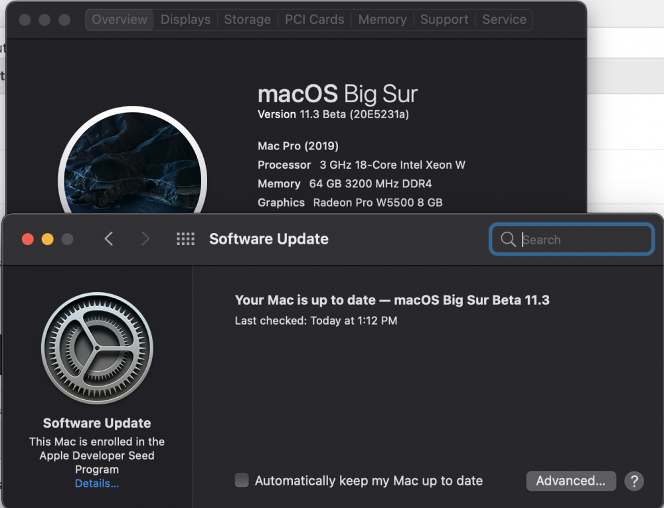Image resolution: width=664 pixels, height=508 pixels.
Task: Click 'Last checked: Today at 1:12 PM'
Action: [316, 321]
